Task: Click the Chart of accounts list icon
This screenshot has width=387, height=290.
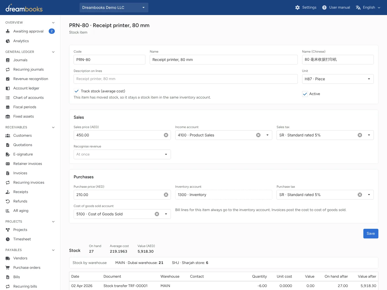Action: point(8,98)
